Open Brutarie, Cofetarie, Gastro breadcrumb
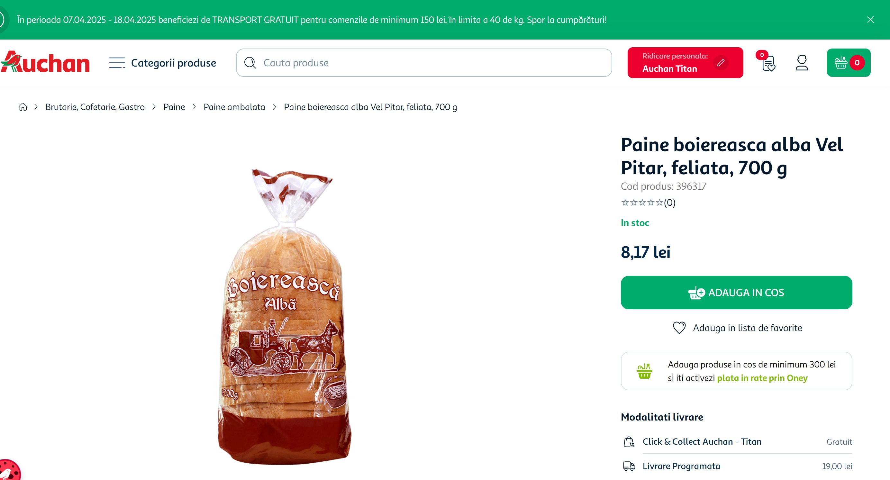Viewport: 890px width, 480px height. point(95,107)
